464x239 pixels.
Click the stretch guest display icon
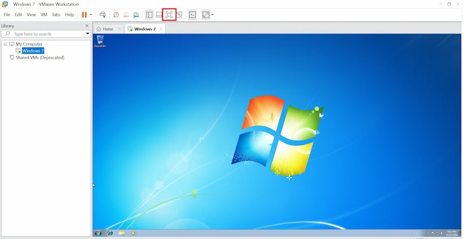206,14
